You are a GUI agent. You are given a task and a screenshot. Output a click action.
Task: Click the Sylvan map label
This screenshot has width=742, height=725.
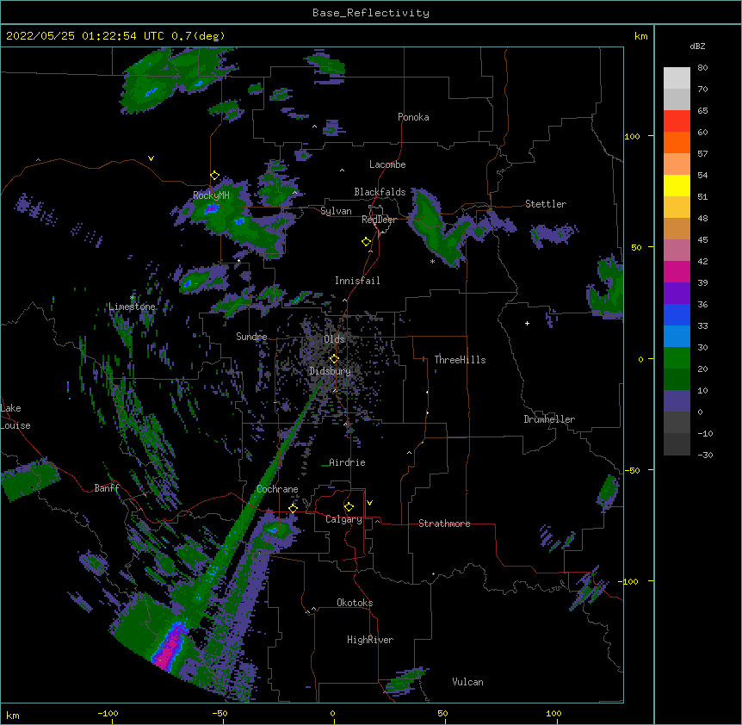pos(336,211)
